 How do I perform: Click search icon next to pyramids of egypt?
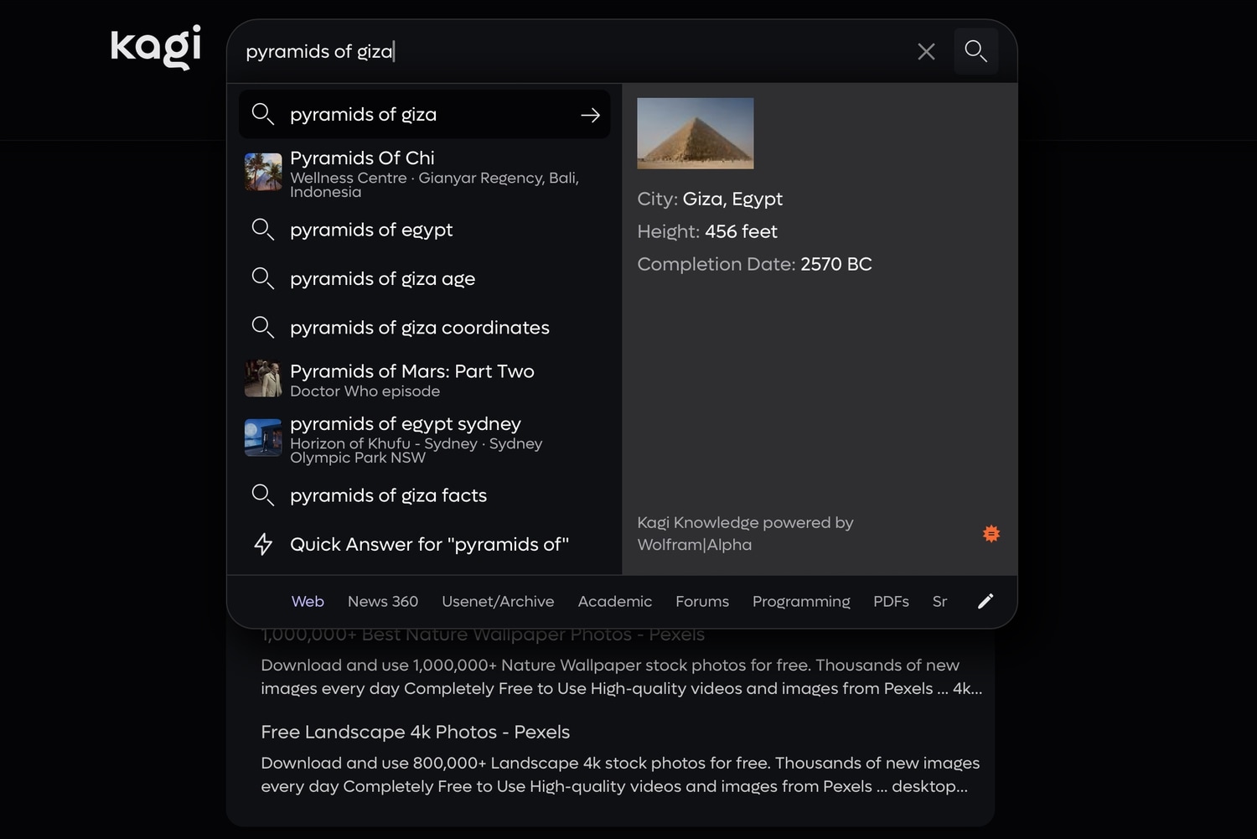263,230
